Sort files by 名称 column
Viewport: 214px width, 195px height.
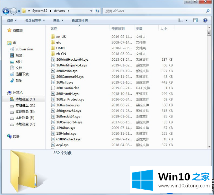[x=53, y=29]
